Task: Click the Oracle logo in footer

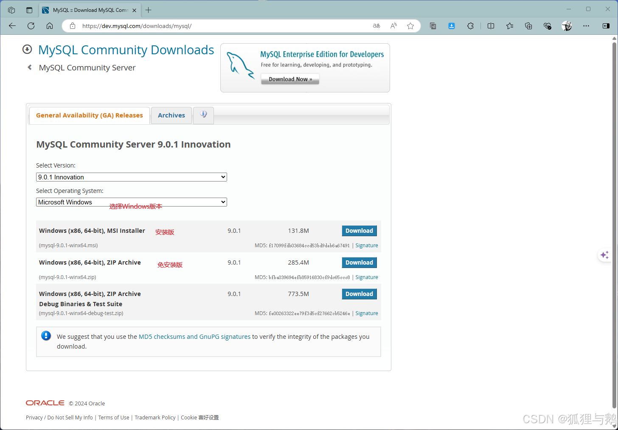Action: tap(45, 403)
